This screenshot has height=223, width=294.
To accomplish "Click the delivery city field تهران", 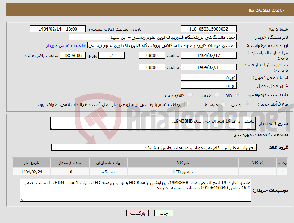I will click(208, 85).
